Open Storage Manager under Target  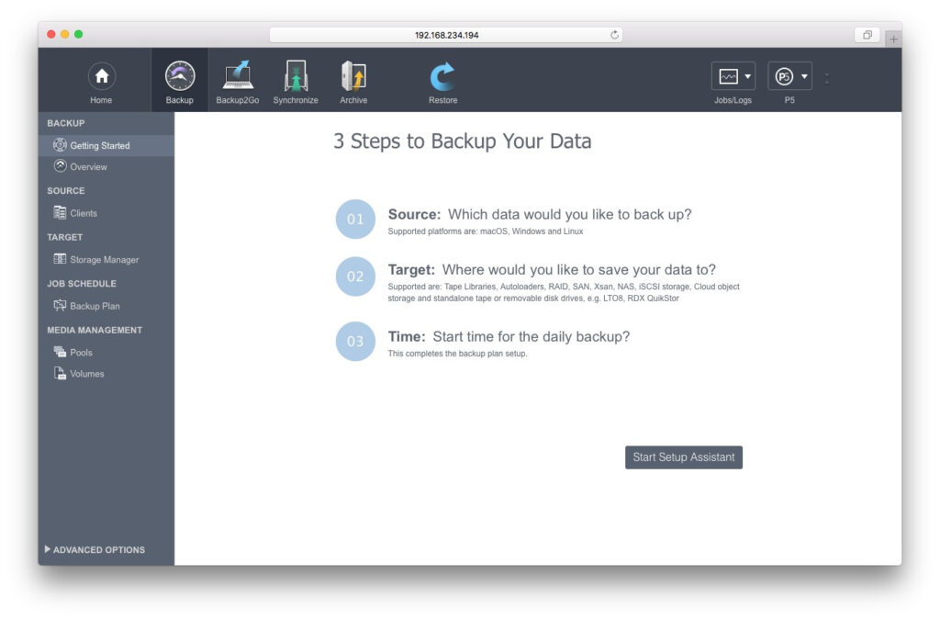click(x=104, y=260)
